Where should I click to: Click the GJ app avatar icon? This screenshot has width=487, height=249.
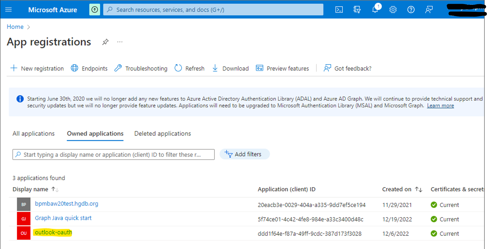[24, 219]
